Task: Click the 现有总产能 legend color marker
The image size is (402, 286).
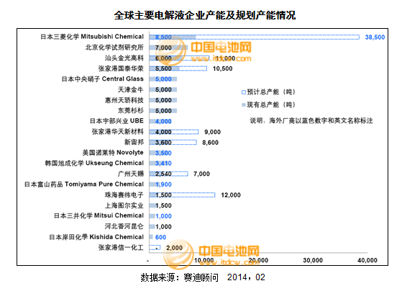Action: click(x=244, y=104)
